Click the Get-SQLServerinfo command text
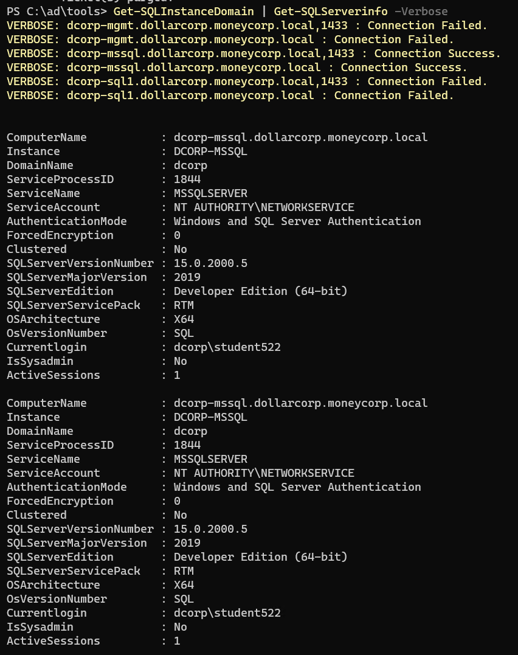 pyautogui.click(x=330, y=12)
